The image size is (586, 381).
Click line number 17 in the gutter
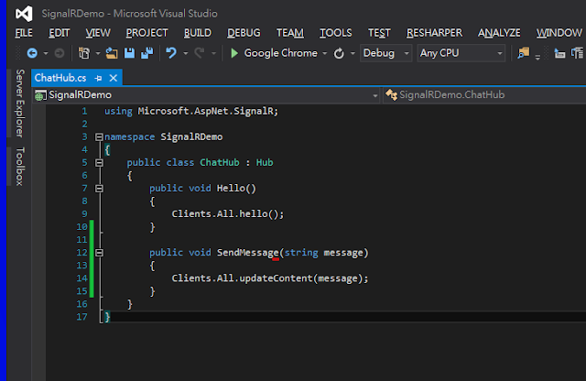(x=81, y=317)
